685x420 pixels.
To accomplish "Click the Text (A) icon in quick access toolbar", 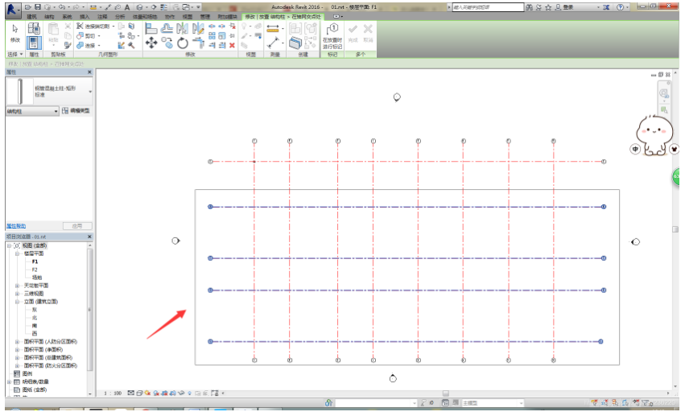I will pos(127,7).
